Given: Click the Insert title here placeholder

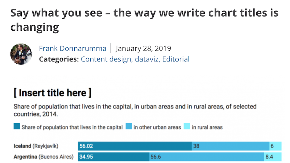Looking at the screenshot, I should click(53, 93).
